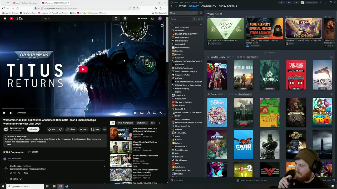Open the more actions ellipsis under the video

tap(105, 129)
